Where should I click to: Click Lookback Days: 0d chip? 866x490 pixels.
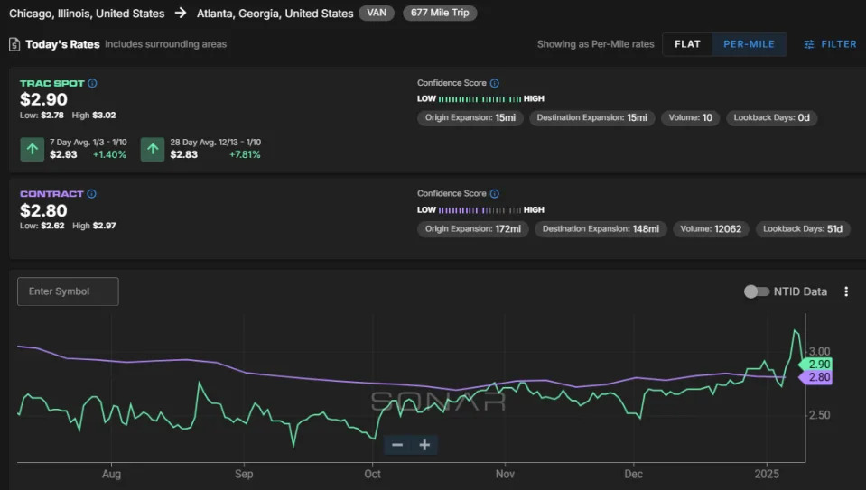pos(771,117)
